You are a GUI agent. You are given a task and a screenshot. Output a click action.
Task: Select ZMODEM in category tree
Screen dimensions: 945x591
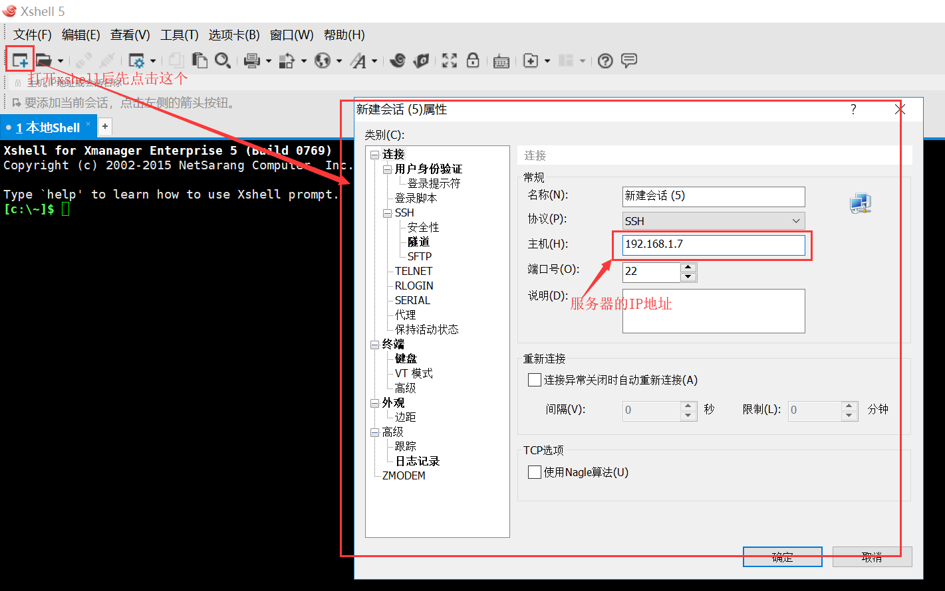(x=404, y=475)
